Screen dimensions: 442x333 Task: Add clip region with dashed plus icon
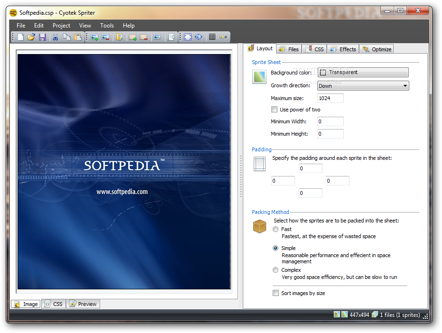point(133,37)
